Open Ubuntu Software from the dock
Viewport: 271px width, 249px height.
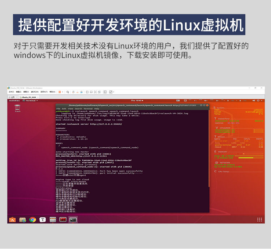tap(12, 220)
